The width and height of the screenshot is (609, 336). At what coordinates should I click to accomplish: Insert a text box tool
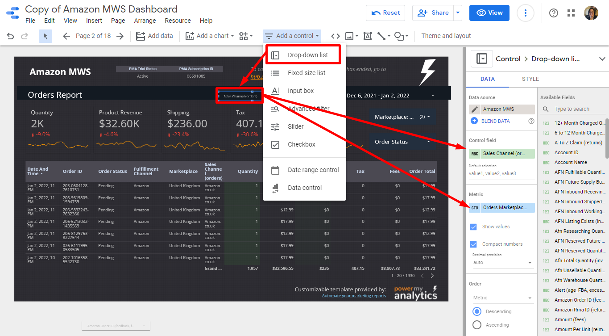pos(367,36)
